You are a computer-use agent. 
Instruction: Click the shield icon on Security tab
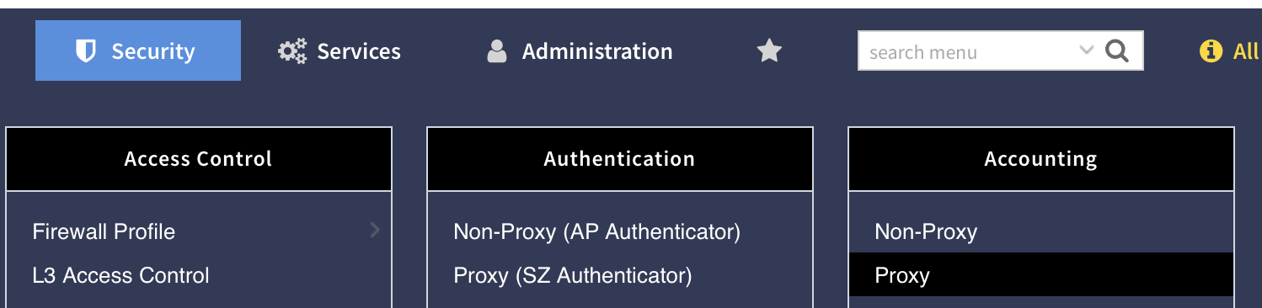(86, 51)
